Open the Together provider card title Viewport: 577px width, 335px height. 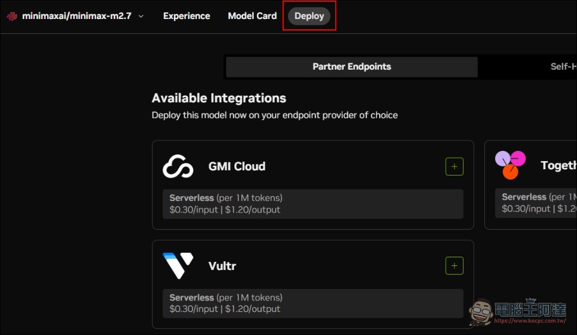[x=559, y=165]
